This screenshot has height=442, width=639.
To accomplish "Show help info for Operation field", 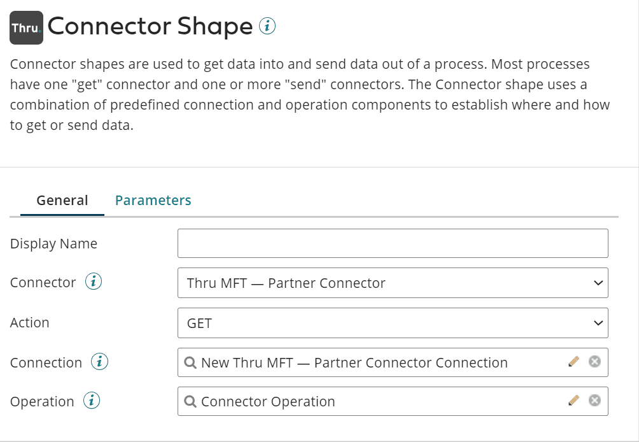I will click(92, 401).
